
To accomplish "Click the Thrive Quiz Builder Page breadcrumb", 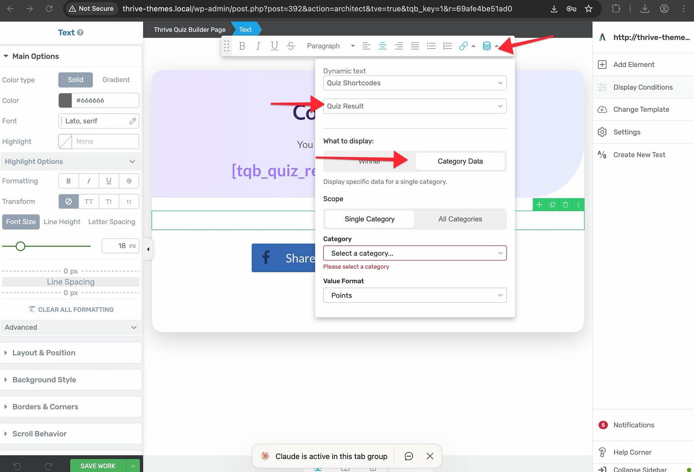I will coord(190,30).
